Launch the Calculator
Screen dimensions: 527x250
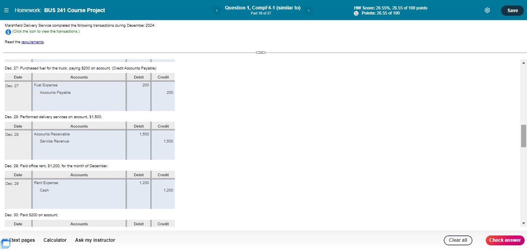(55, 240)
